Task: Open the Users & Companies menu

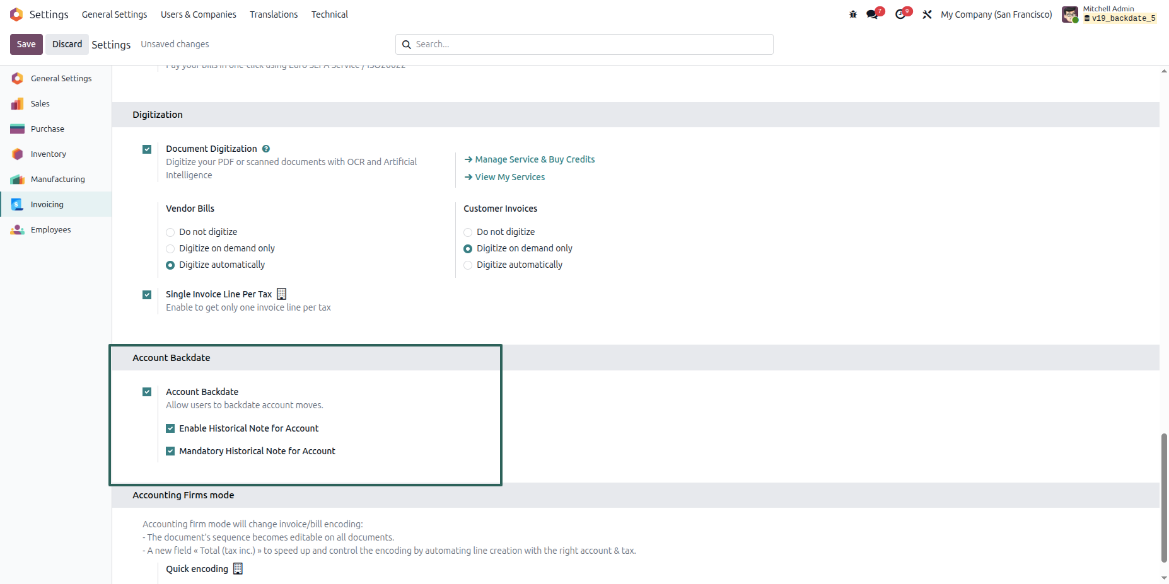Action: tap(198, 14)
